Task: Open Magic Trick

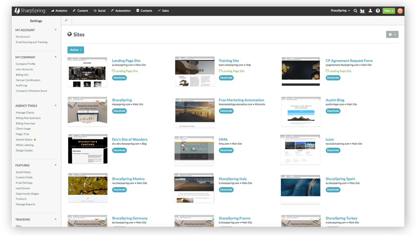Action: tap(23, 134)
